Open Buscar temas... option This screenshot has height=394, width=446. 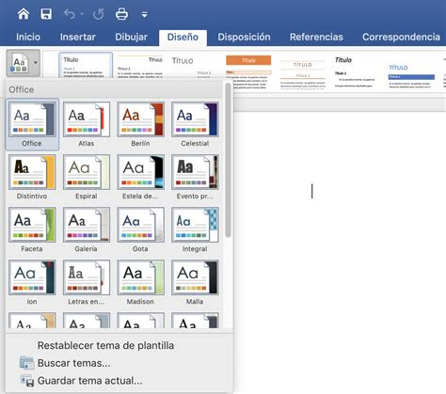click(73, 363)
